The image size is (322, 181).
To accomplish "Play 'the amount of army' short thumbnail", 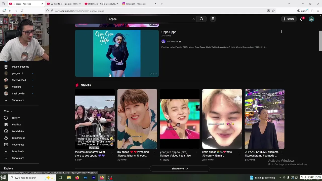I will (x=95, y=119).
